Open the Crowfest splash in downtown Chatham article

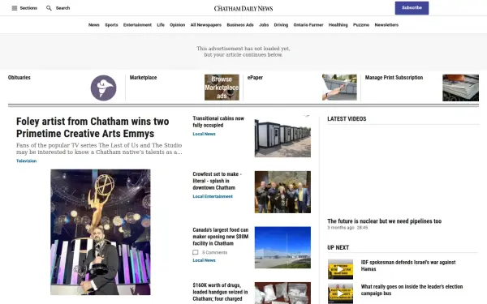pos(217,181)
